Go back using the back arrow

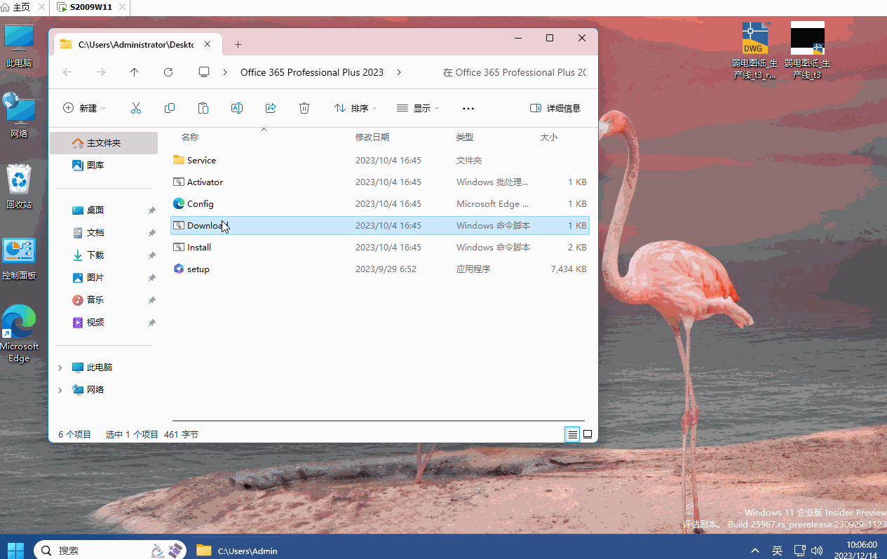click(67, 72)
